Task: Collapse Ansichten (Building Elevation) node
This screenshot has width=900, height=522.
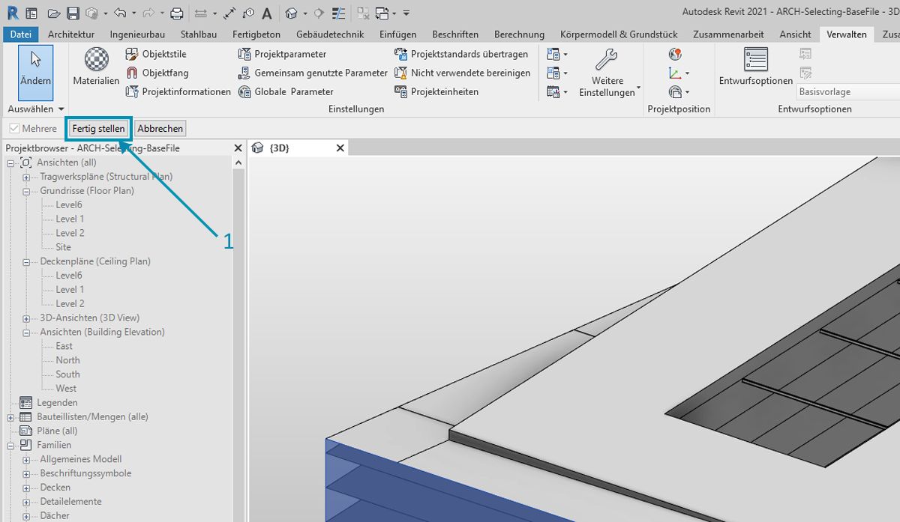Action: [x=25, y=333]
